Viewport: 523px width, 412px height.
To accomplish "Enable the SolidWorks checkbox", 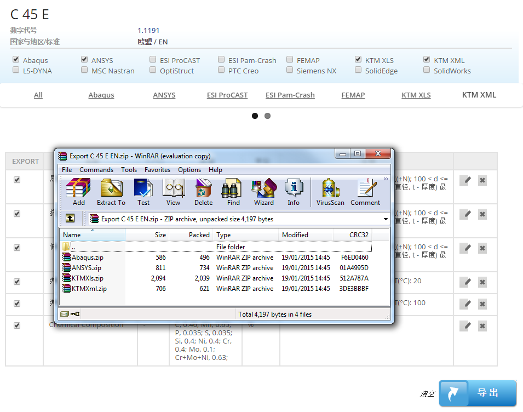I will tap(427, 70).
